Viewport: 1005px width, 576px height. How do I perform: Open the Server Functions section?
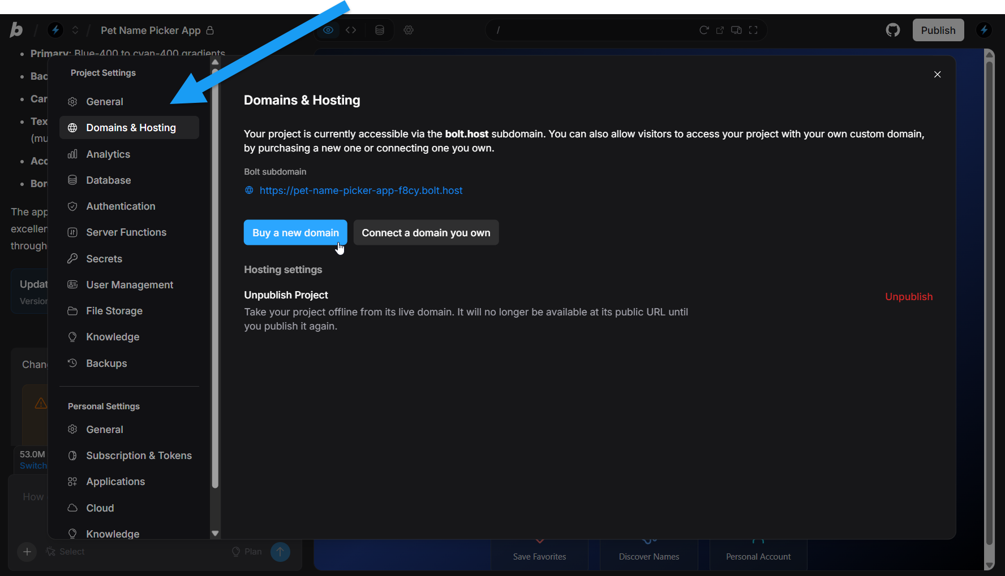(129, 232)
